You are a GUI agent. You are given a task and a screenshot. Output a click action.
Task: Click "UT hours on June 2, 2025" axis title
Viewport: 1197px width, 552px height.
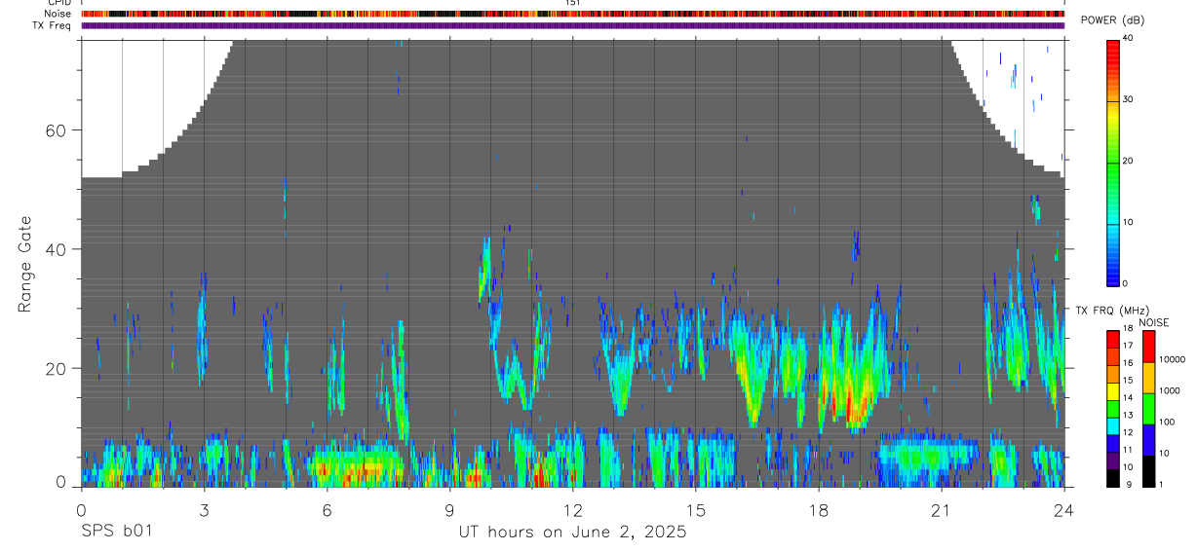click(x=573, y=533)
